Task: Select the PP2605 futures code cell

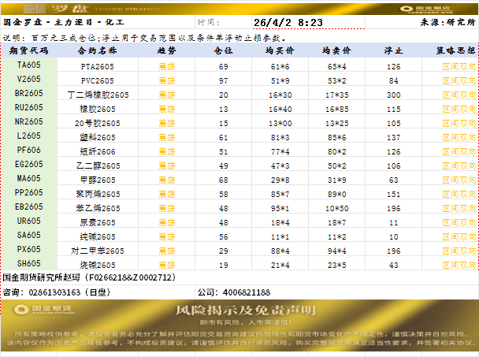Action: pos(28,192)
